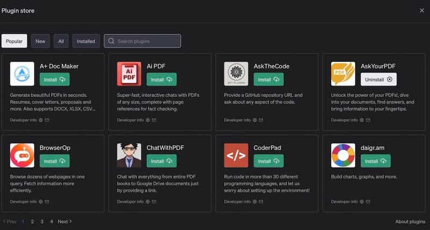The width and height of the screenshot is (430, 230).
Task: Click the Ai PDF plugin logo
Action: click(129, 73)
